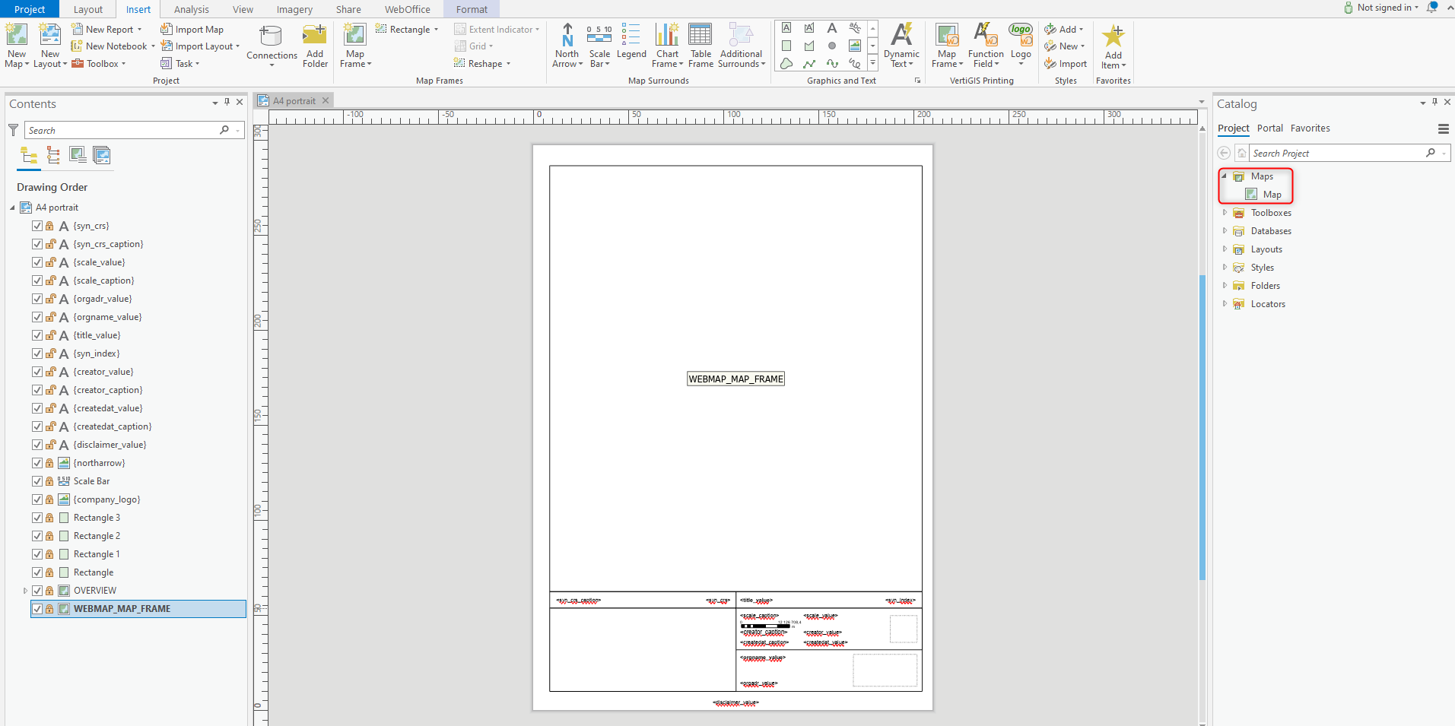Expand Layouts in Catalog
1455x726 pixels.
pos(1225,249)
